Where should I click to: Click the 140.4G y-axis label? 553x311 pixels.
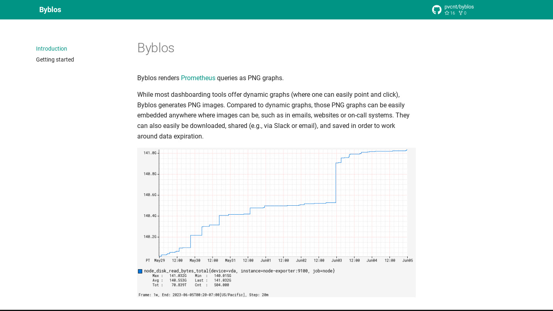coord(150,216)
